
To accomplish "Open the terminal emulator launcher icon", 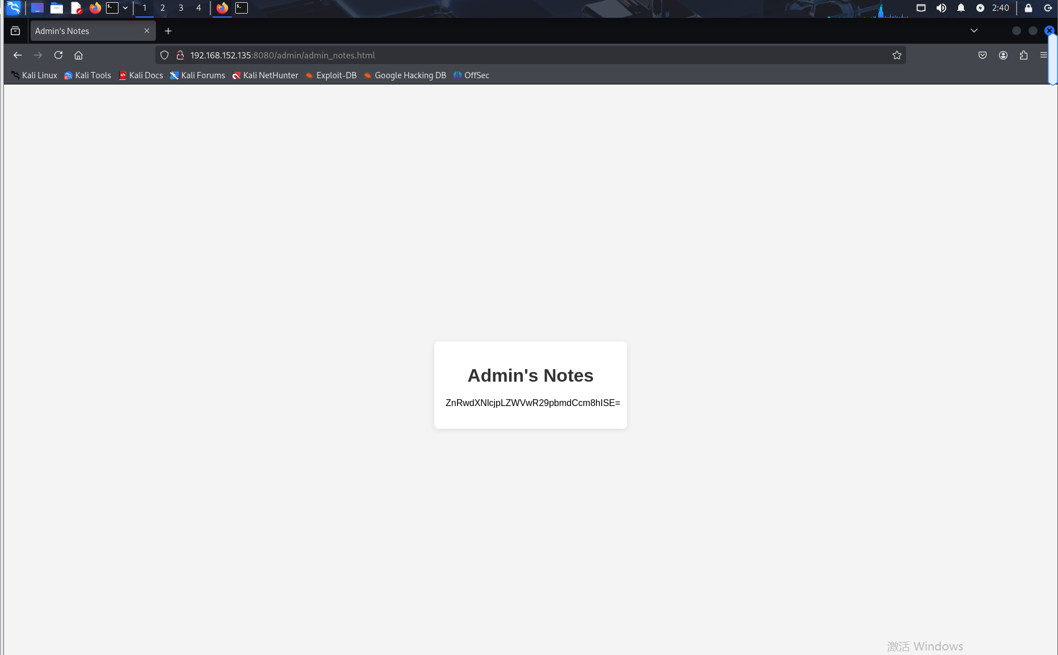I will coord(112,8).
